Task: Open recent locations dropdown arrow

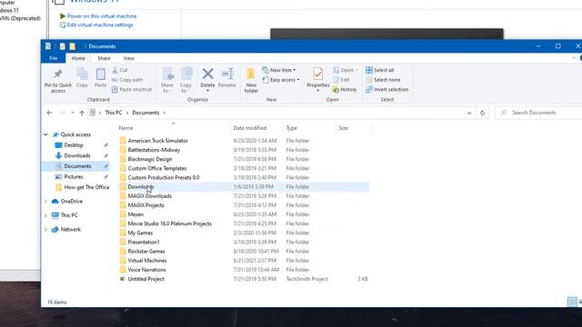Action: (73, 113)
